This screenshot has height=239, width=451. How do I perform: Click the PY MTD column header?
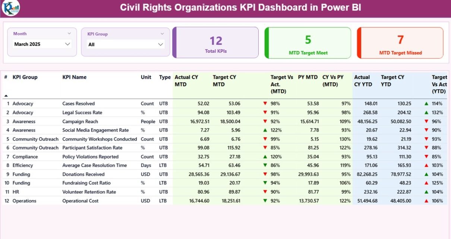pyautogui.click(x=307, y=77)
